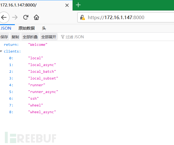The width and height of the screenshot is (174, 145).
Task: Select the "local_subset" value
Action: pyautogui.click(x=43, y=78)
